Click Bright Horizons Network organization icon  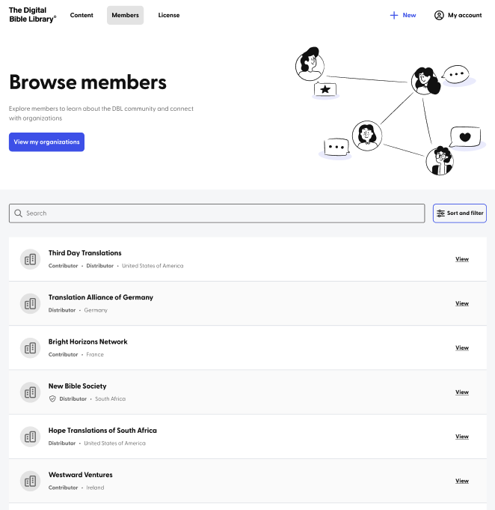click(x=30, y=348)
